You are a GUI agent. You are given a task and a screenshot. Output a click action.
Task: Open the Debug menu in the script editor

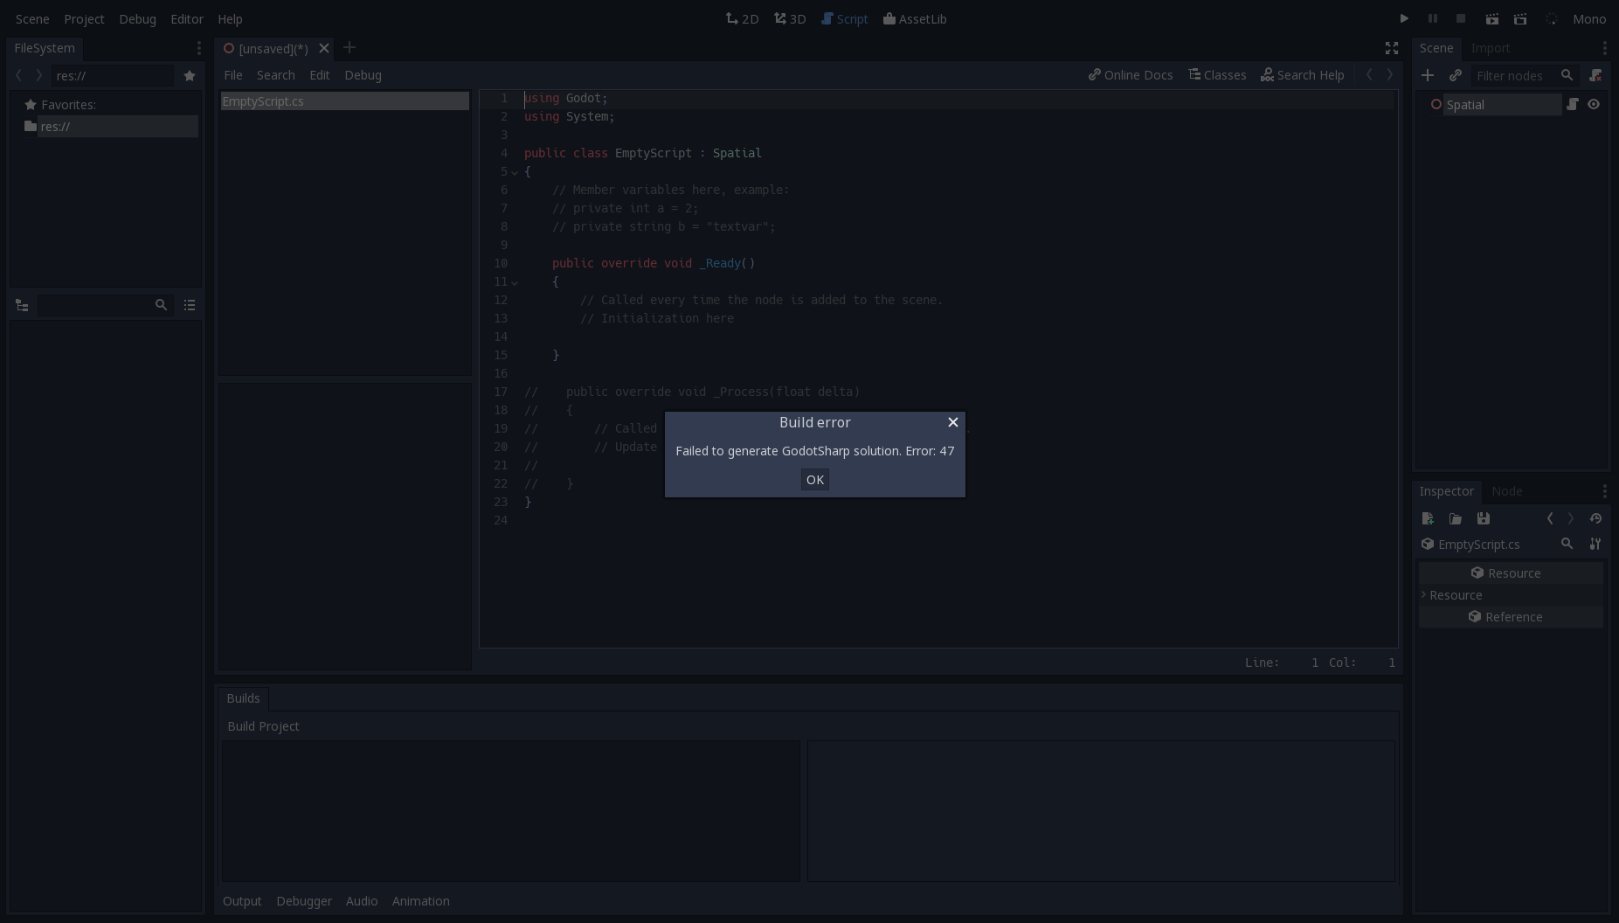[363, 75]
